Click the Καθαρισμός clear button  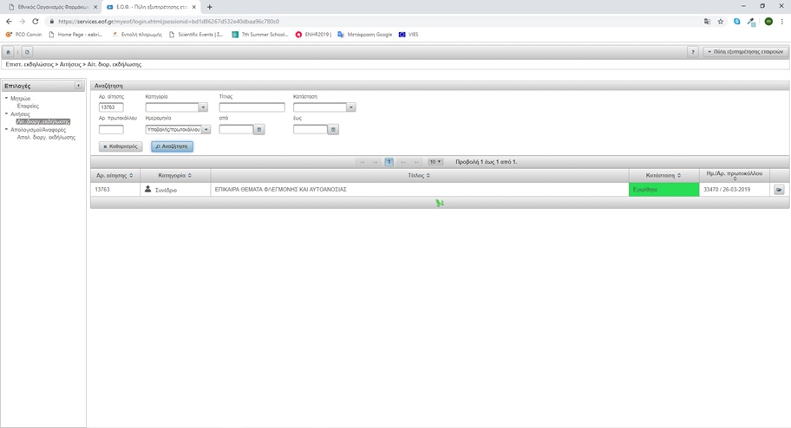121,146
